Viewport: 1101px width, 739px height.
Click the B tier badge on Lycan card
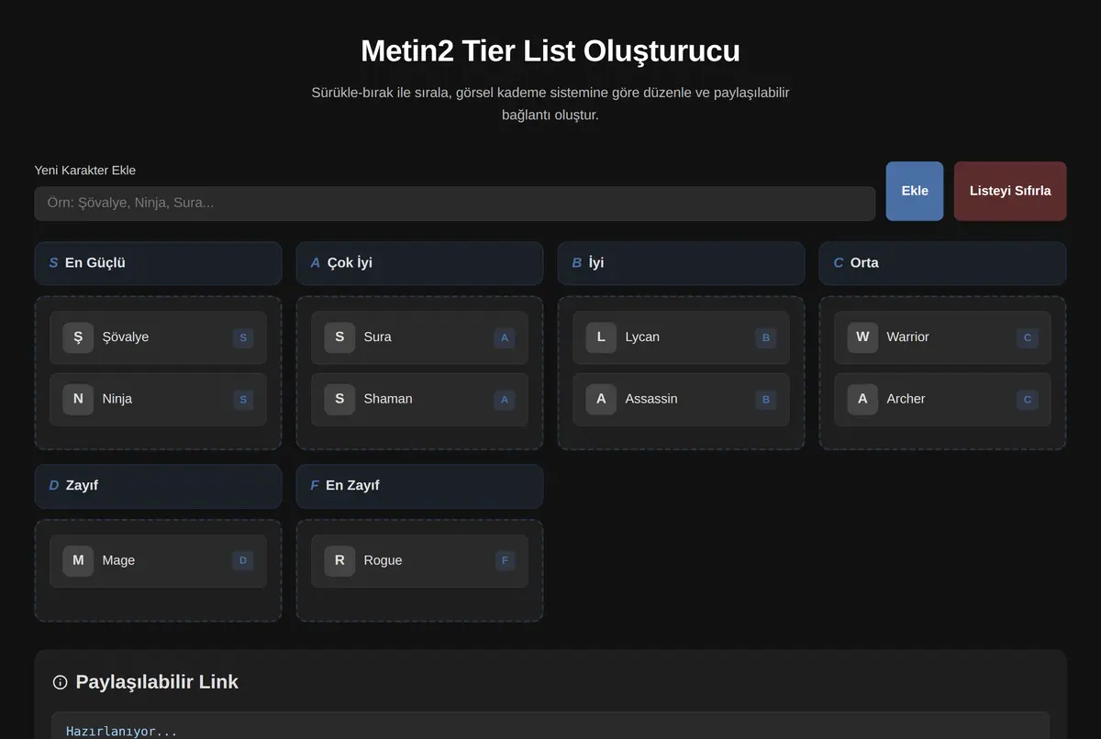(x=766, y=337)
